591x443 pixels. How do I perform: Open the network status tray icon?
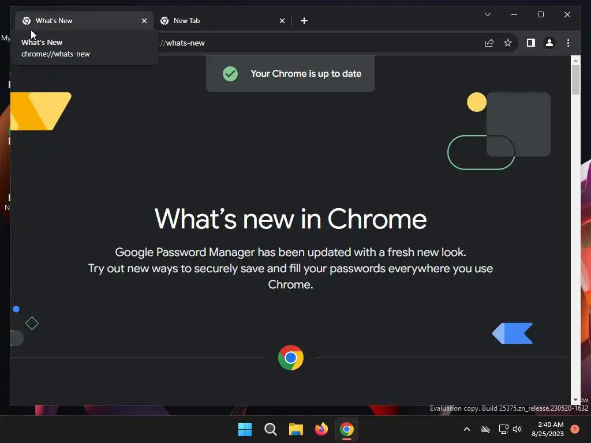point(503,429)
